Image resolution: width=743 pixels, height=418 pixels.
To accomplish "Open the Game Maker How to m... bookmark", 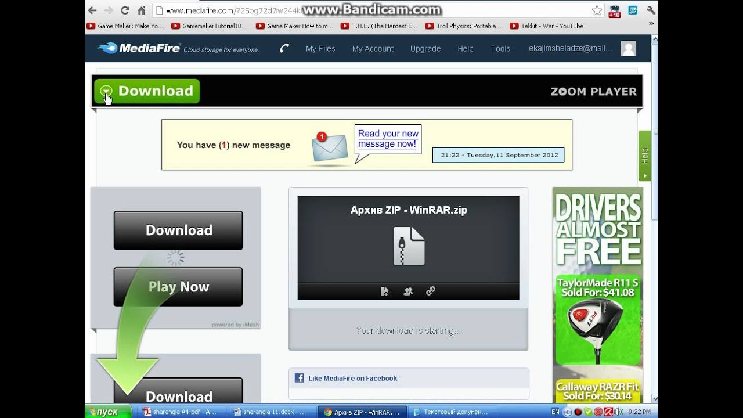I will click(x=294, y=26).
